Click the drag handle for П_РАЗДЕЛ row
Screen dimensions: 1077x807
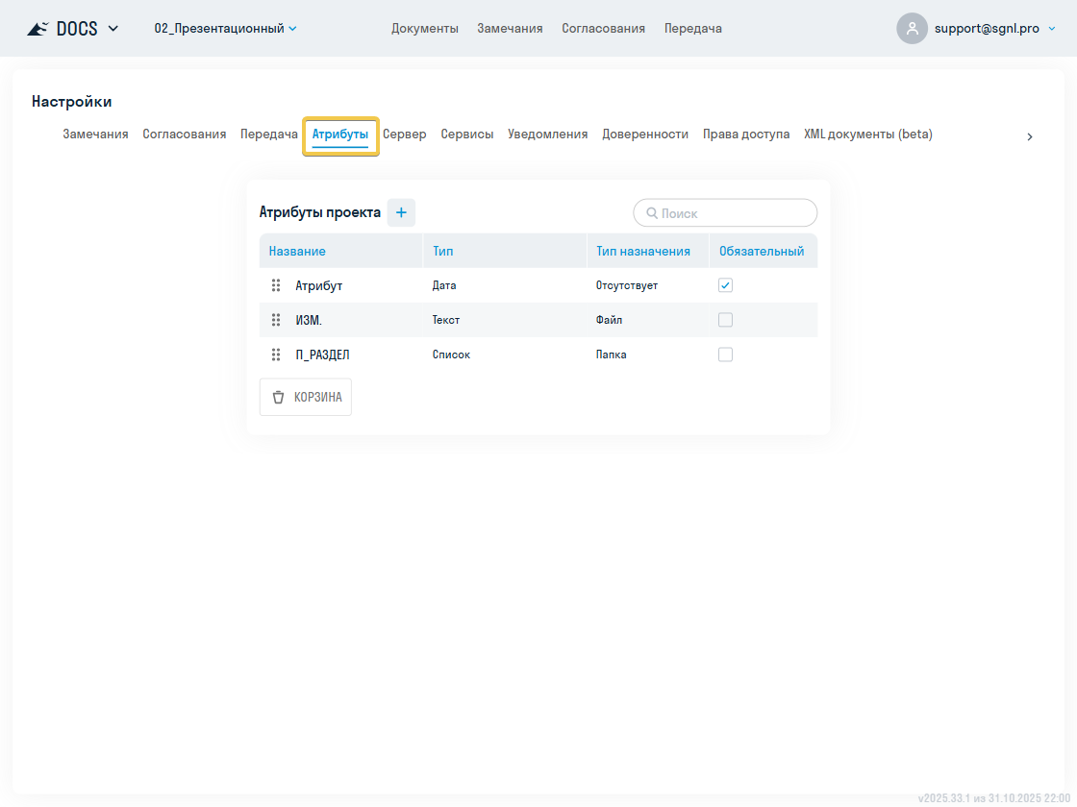[x=276, y=355]
